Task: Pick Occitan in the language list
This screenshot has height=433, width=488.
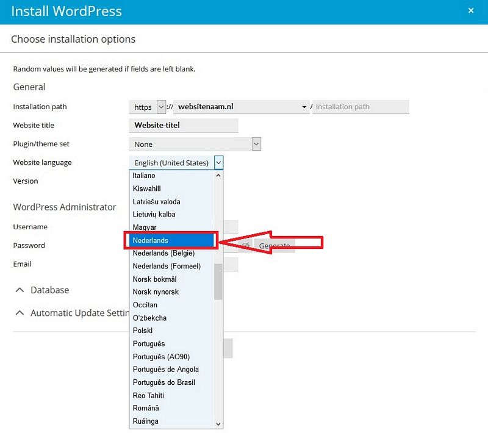Action: [x=171, y=305]
